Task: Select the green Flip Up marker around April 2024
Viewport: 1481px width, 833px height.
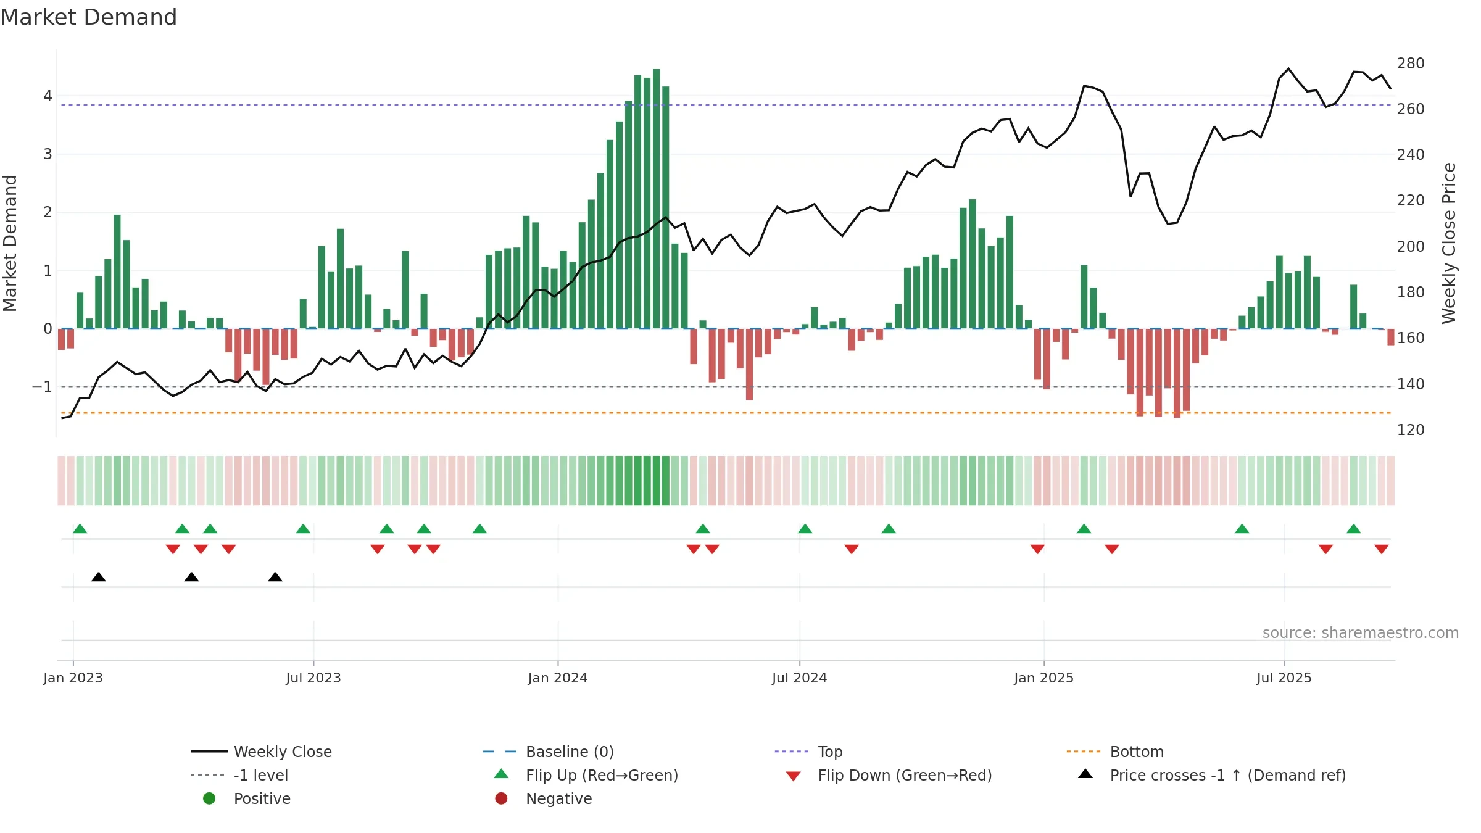Action: [703, 529]
